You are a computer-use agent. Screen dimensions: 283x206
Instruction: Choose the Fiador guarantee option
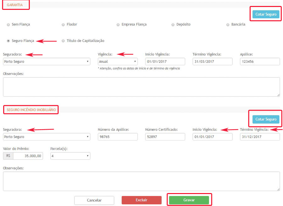pyautogui.click(x=63, y=25)
